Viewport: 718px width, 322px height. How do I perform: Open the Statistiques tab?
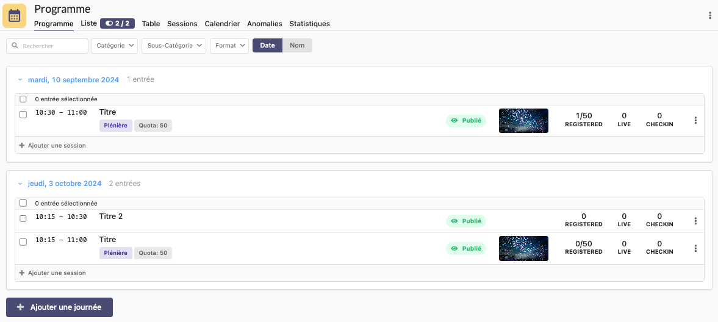point(309,24)
